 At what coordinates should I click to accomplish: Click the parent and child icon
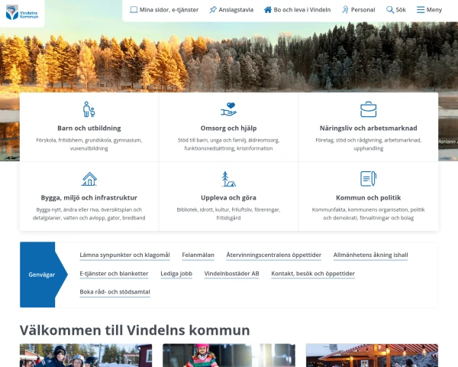(89, 109)
